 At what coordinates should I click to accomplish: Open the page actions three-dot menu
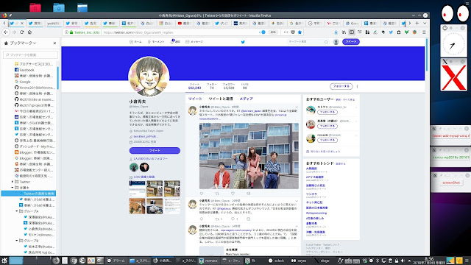[x=286, y=32]
